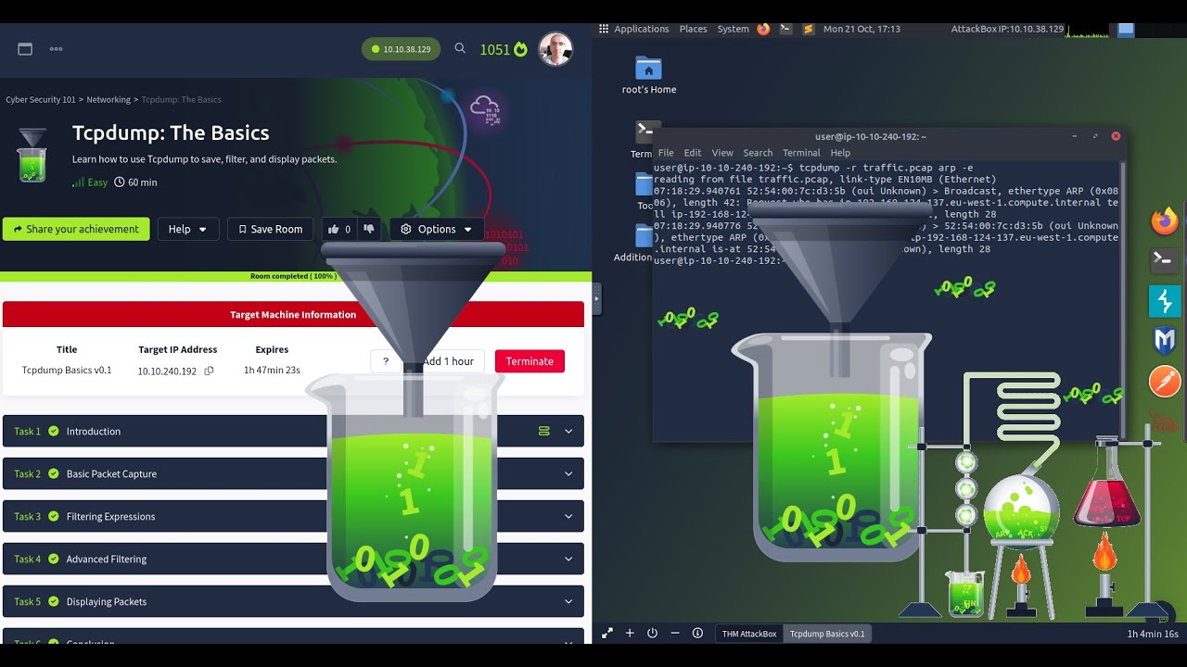Click Task 2 green completion checkmark
The image size is (1187, 667).
pos(54,473)
